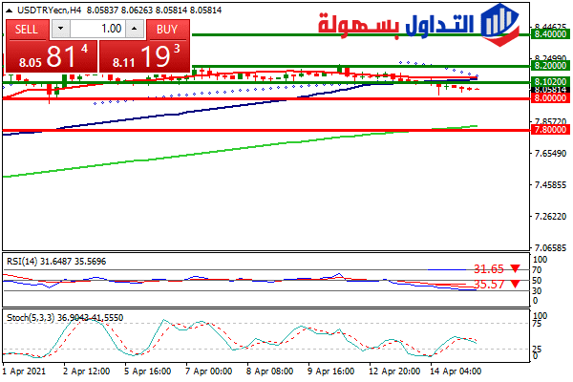Click the buy price 8.11 19 tile

point(145,56)
